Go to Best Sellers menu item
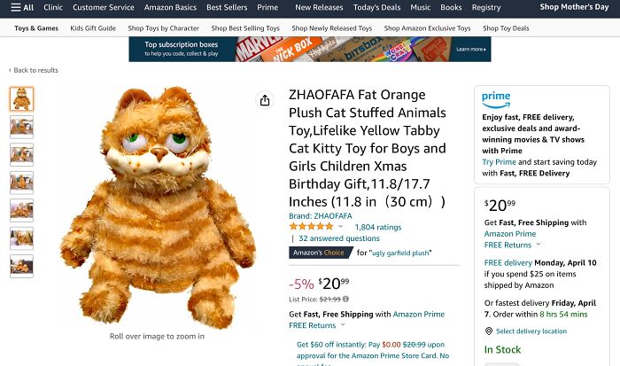The image size is (620, 366). click(226, 7)
